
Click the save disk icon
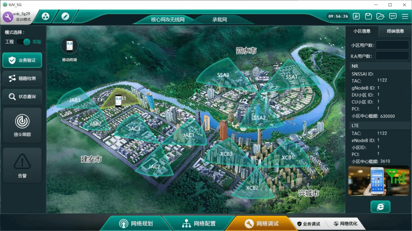click(x=368, y=16)
